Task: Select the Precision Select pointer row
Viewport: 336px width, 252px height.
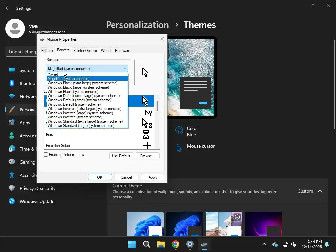Action: pos(99,145)
